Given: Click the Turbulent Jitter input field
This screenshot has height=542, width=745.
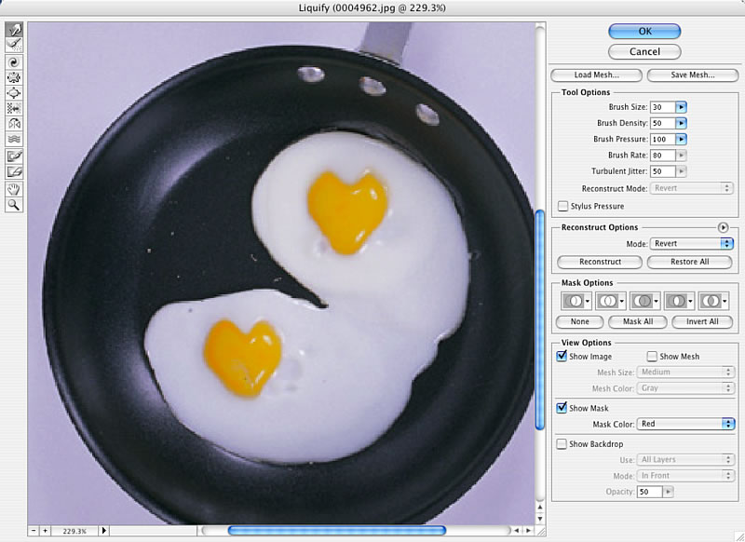Looking at the screenshot, I should (x=663, y=171).
